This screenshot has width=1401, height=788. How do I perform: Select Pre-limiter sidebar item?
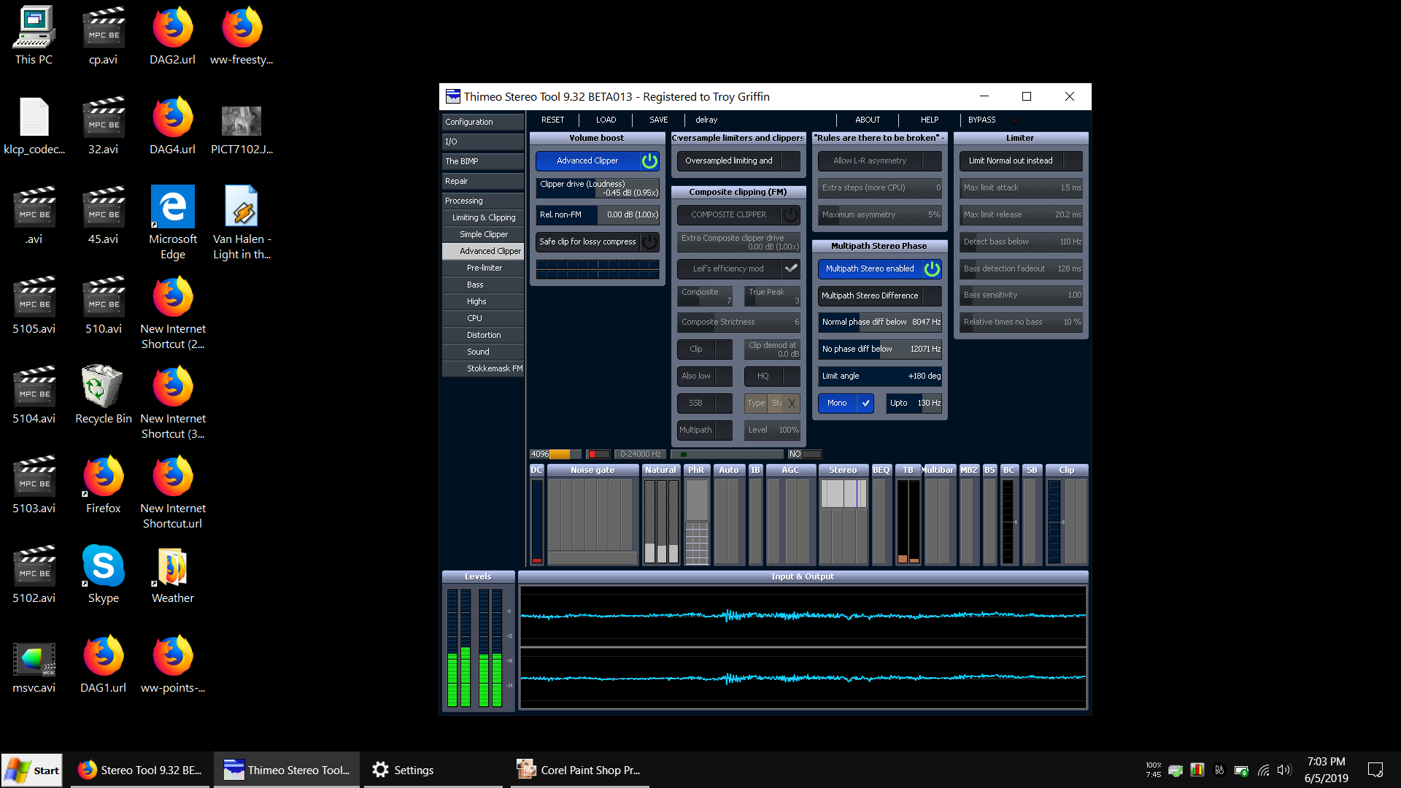coord(482,268)
